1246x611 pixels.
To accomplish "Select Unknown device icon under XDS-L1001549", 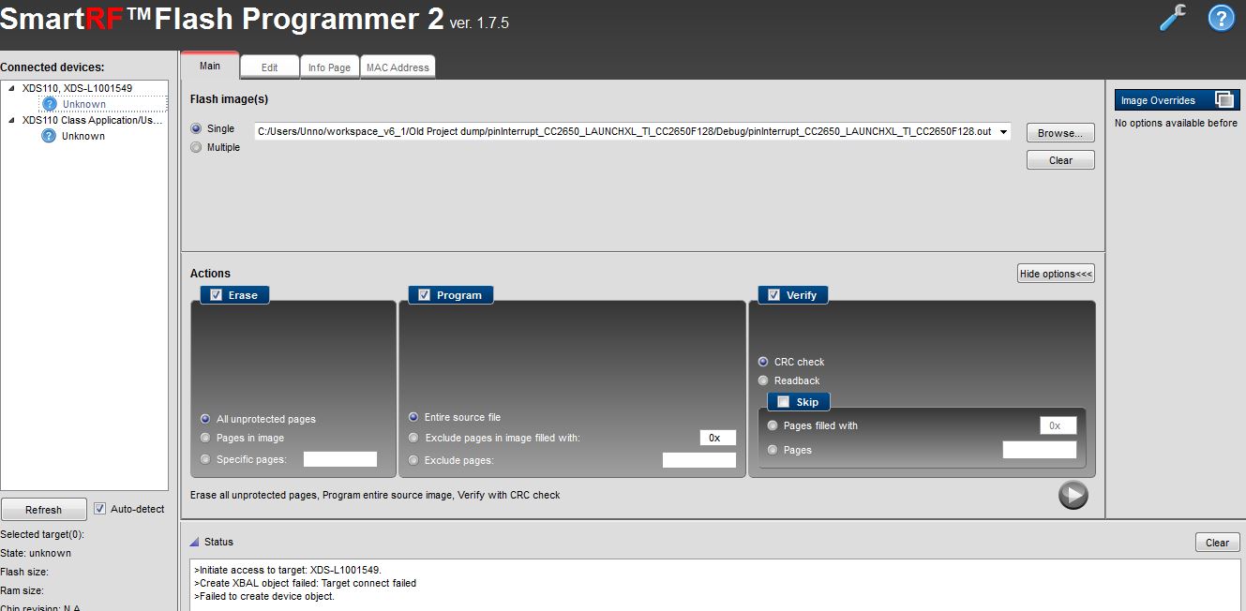I will tap(50, 104).
